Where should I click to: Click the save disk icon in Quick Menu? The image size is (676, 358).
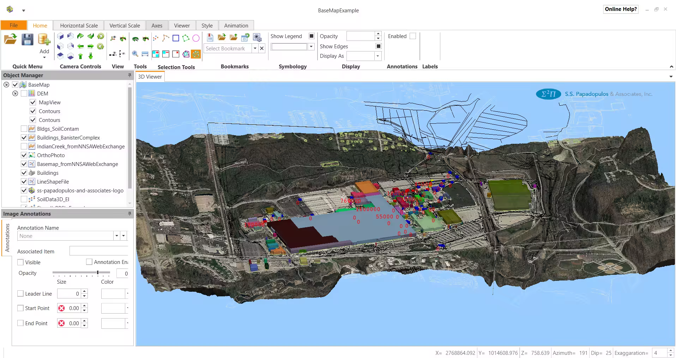point(27,39)
